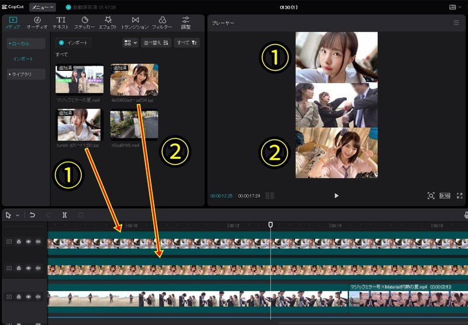Viewport: 468px width, 325px height.
Task: Click the すべて label above thumbnails
Action: [x=61, y=54]
